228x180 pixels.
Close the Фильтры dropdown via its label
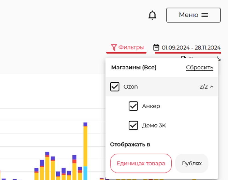tap(131, 48)
